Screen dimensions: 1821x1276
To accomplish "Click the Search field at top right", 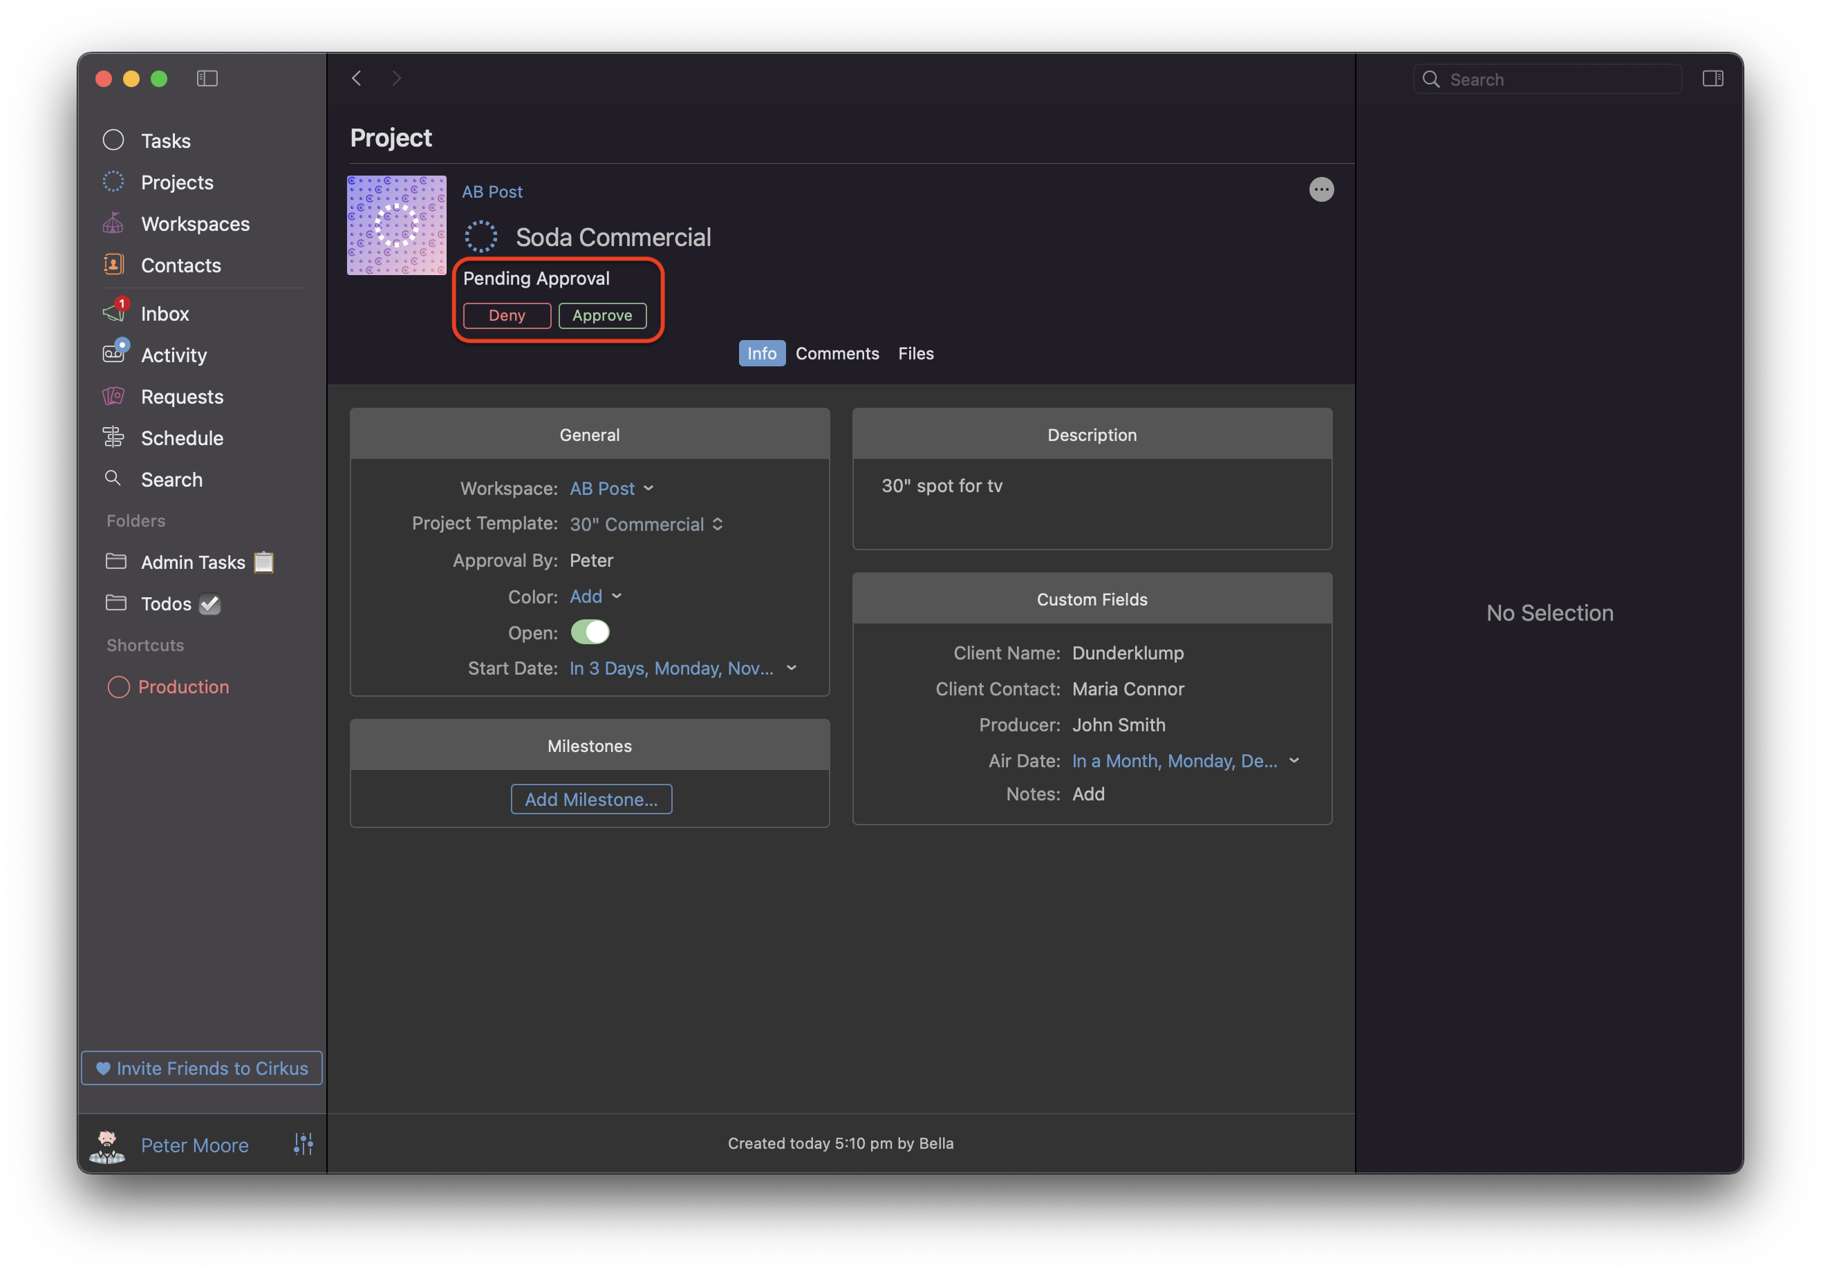I will pyautogui.click(x=1547, y=79).
